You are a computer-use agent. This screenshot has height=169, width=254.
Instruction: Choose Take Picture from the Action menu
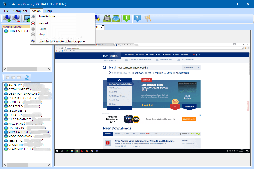(62, 16)
